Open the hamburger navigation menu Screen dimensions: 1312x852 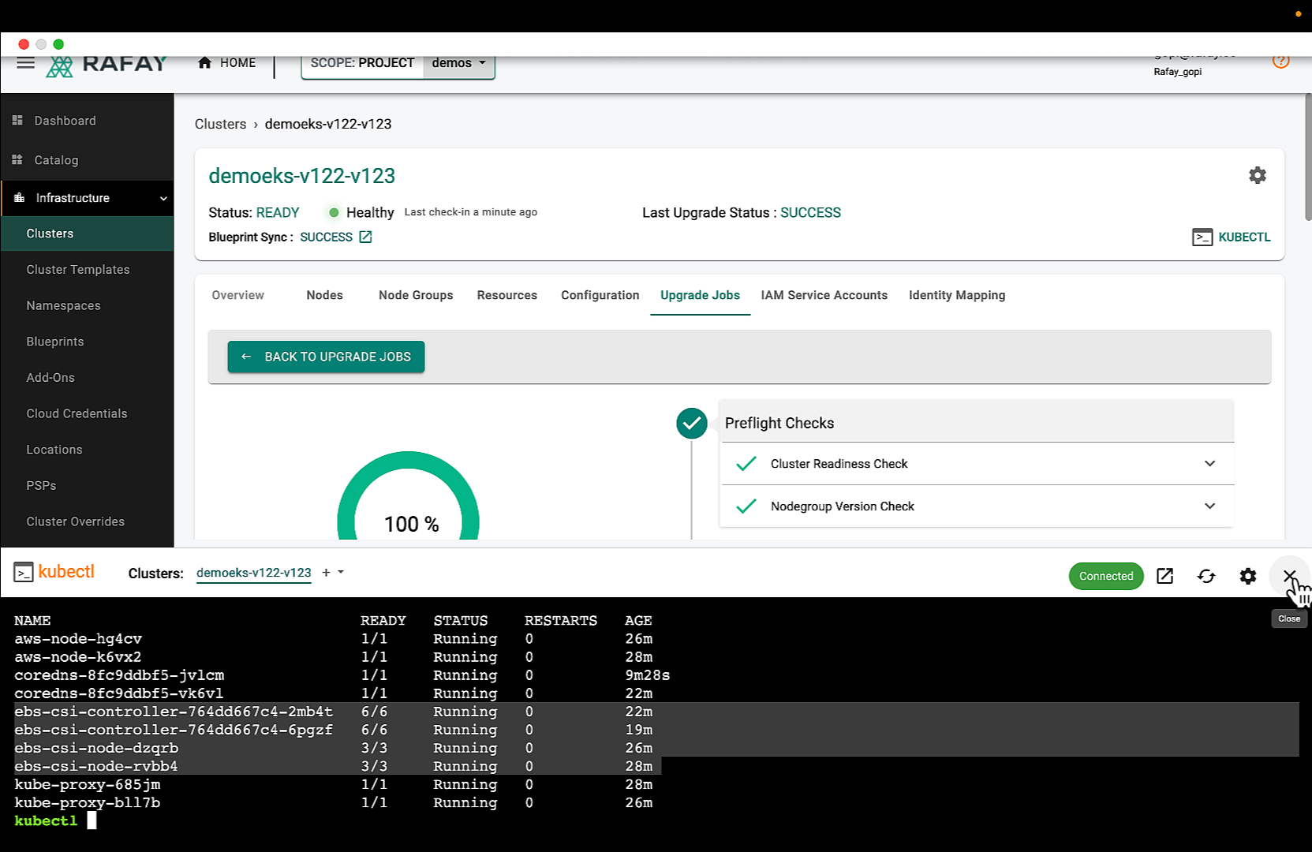coord(25,63)
